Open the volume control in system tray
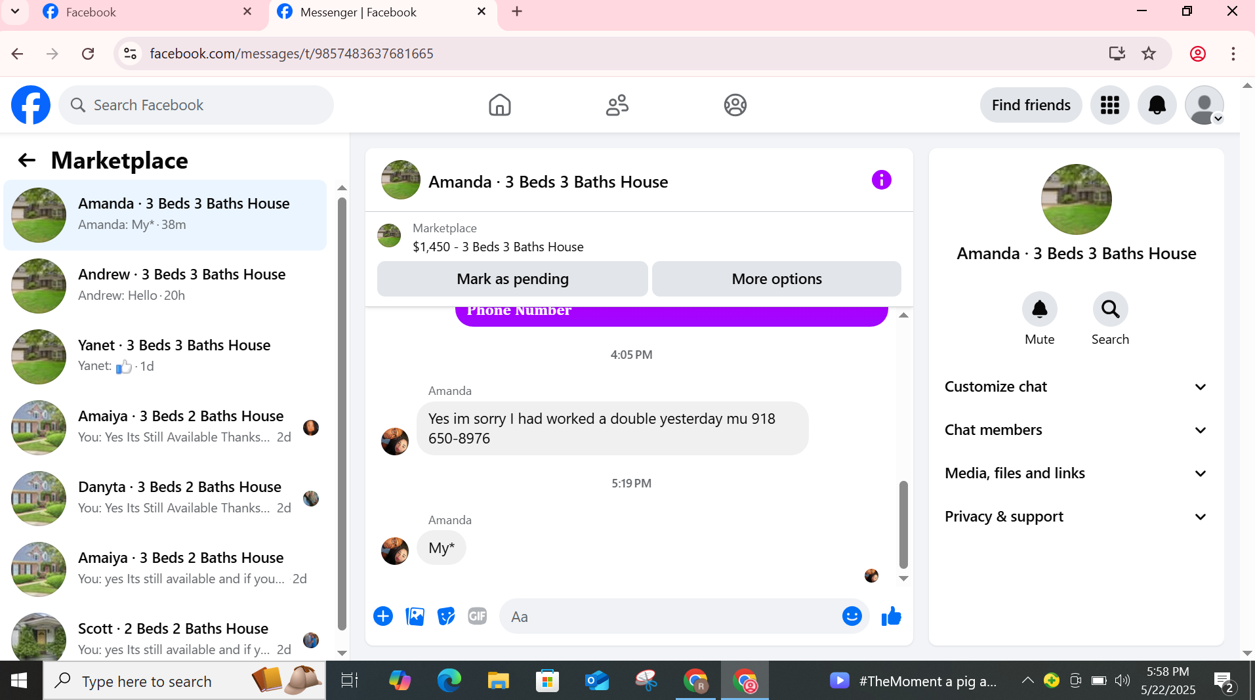The width and height of the screenshot is (1255, 700). [x=1122, y=680]
